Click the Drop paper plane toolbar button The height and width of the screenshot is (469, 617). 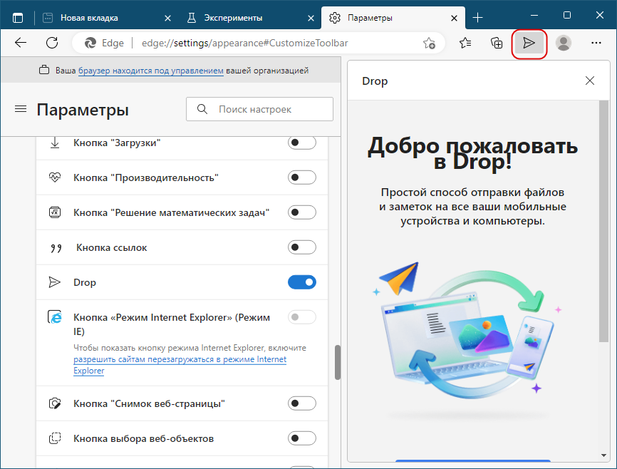[x=529, y=43]
